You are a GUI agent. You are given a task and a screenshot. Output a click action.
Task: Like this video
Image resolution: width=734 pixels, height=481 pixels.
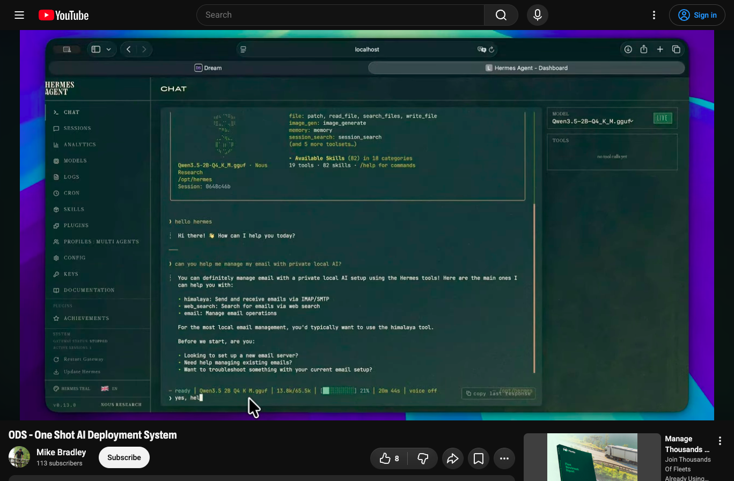click(389, 458)
